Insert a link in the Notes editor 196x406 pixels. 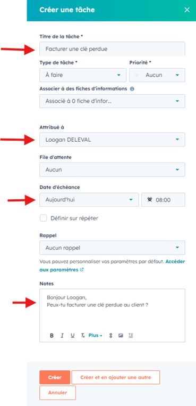pos(110,336)
